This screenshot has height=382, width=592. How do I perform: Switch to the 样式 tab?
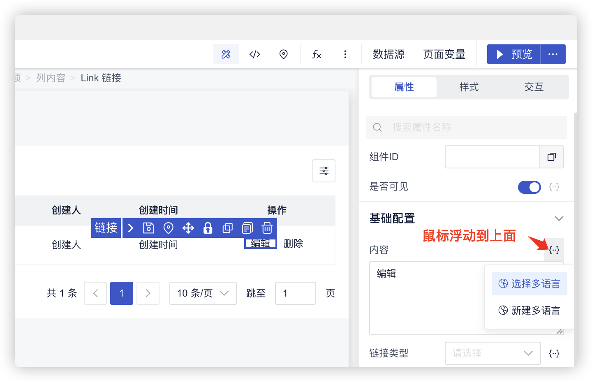(469, 87)
